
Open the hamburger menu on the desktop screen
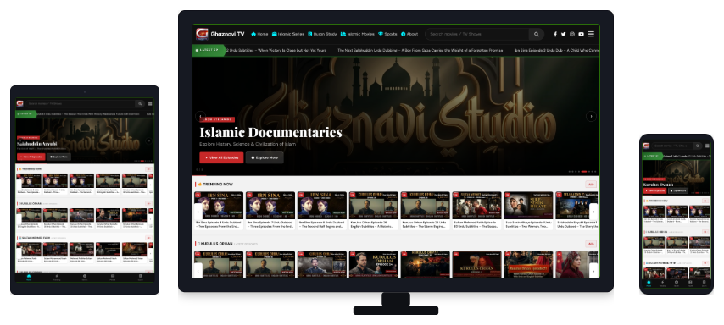(591, 34)
